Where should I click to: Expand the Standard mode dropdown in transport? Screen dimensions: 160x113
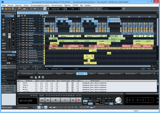pyautogui.click(x=88, y=98)
